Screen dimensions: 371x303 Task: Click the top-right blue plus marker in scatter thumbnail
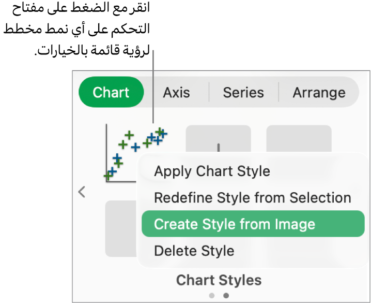[162, 133]
